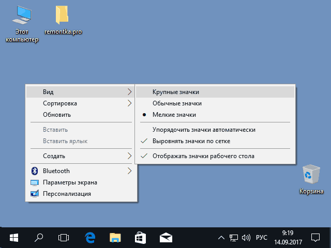Show hidden tray icons chevron
This screenshot has height=248, width=331.
(221, 238)
